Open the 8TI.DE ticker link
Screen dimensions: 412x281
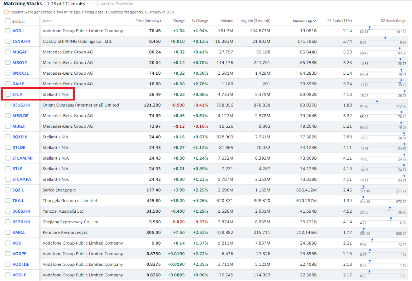[19, 148]
